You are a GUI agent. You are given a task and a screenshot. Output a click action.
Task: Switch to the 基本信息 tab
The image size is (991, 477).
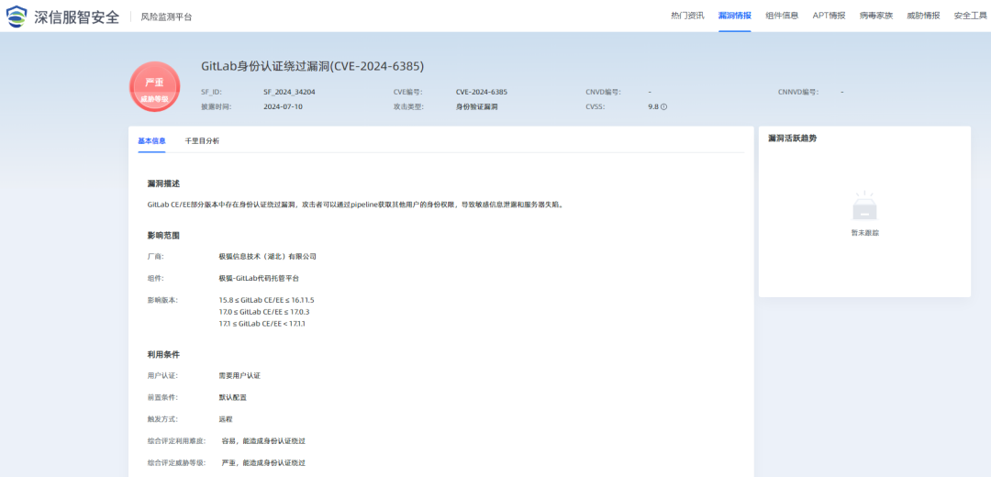pos(151,141)
